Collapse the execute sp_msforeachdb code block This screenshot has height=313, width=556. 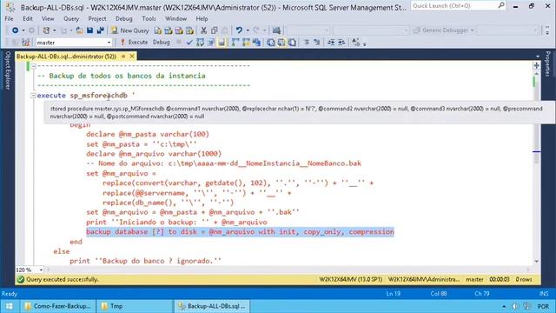click(33, 96)
